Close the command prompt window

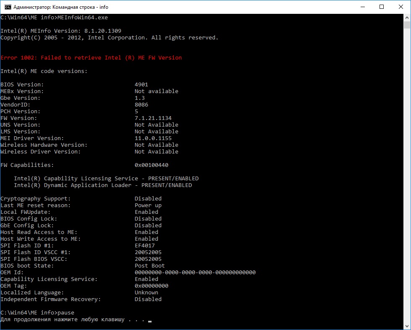click(401, 7)
